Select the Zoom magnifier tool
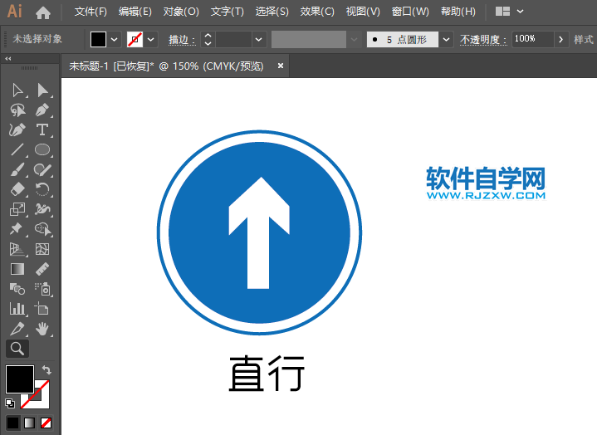 17,348
